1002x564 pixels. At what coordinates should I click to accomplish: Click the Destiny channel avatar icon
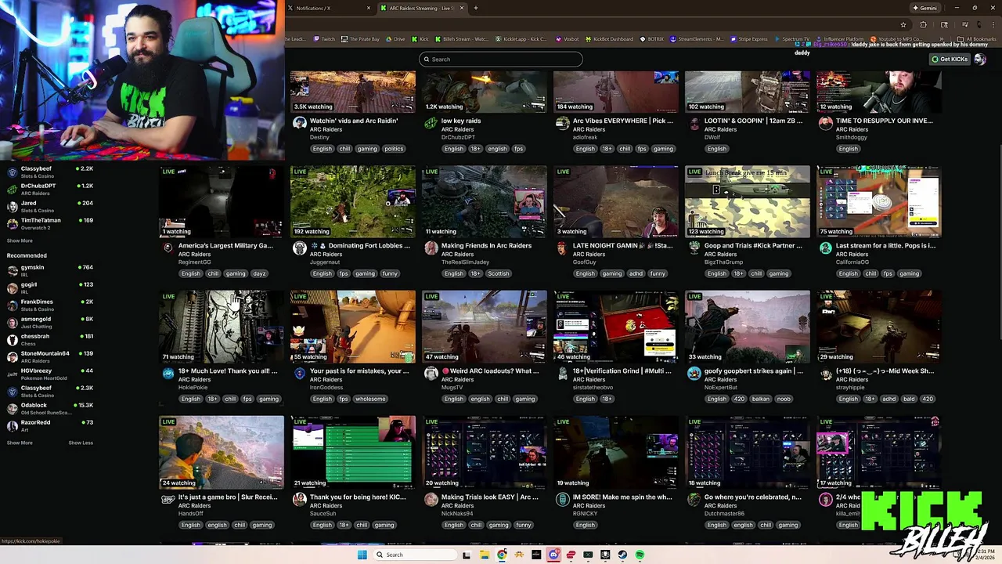(300, 123)
